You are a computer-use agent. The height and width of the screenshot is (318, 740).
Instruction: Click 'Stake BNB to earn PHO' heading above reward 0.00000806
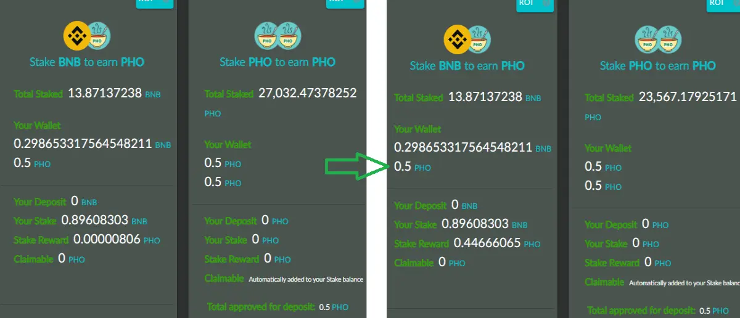point(87,62)
